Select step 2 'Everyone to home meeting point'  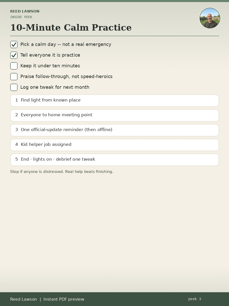pyautogui.click(x=114, y=115)
